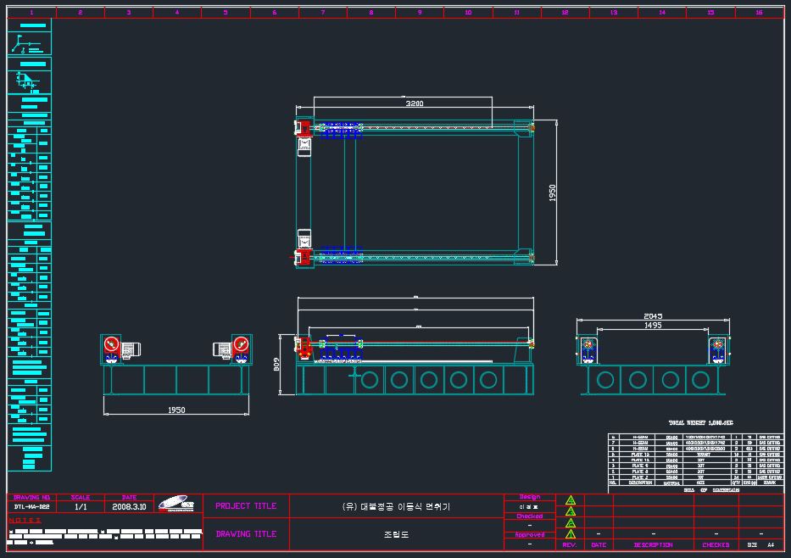Click the Design label
791x558 pixels.
coord(530,497)
